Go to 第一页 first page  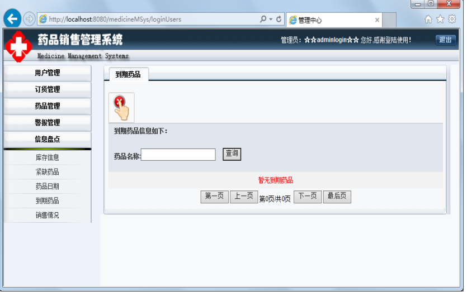pyautogui.click(x=214, y=197)
